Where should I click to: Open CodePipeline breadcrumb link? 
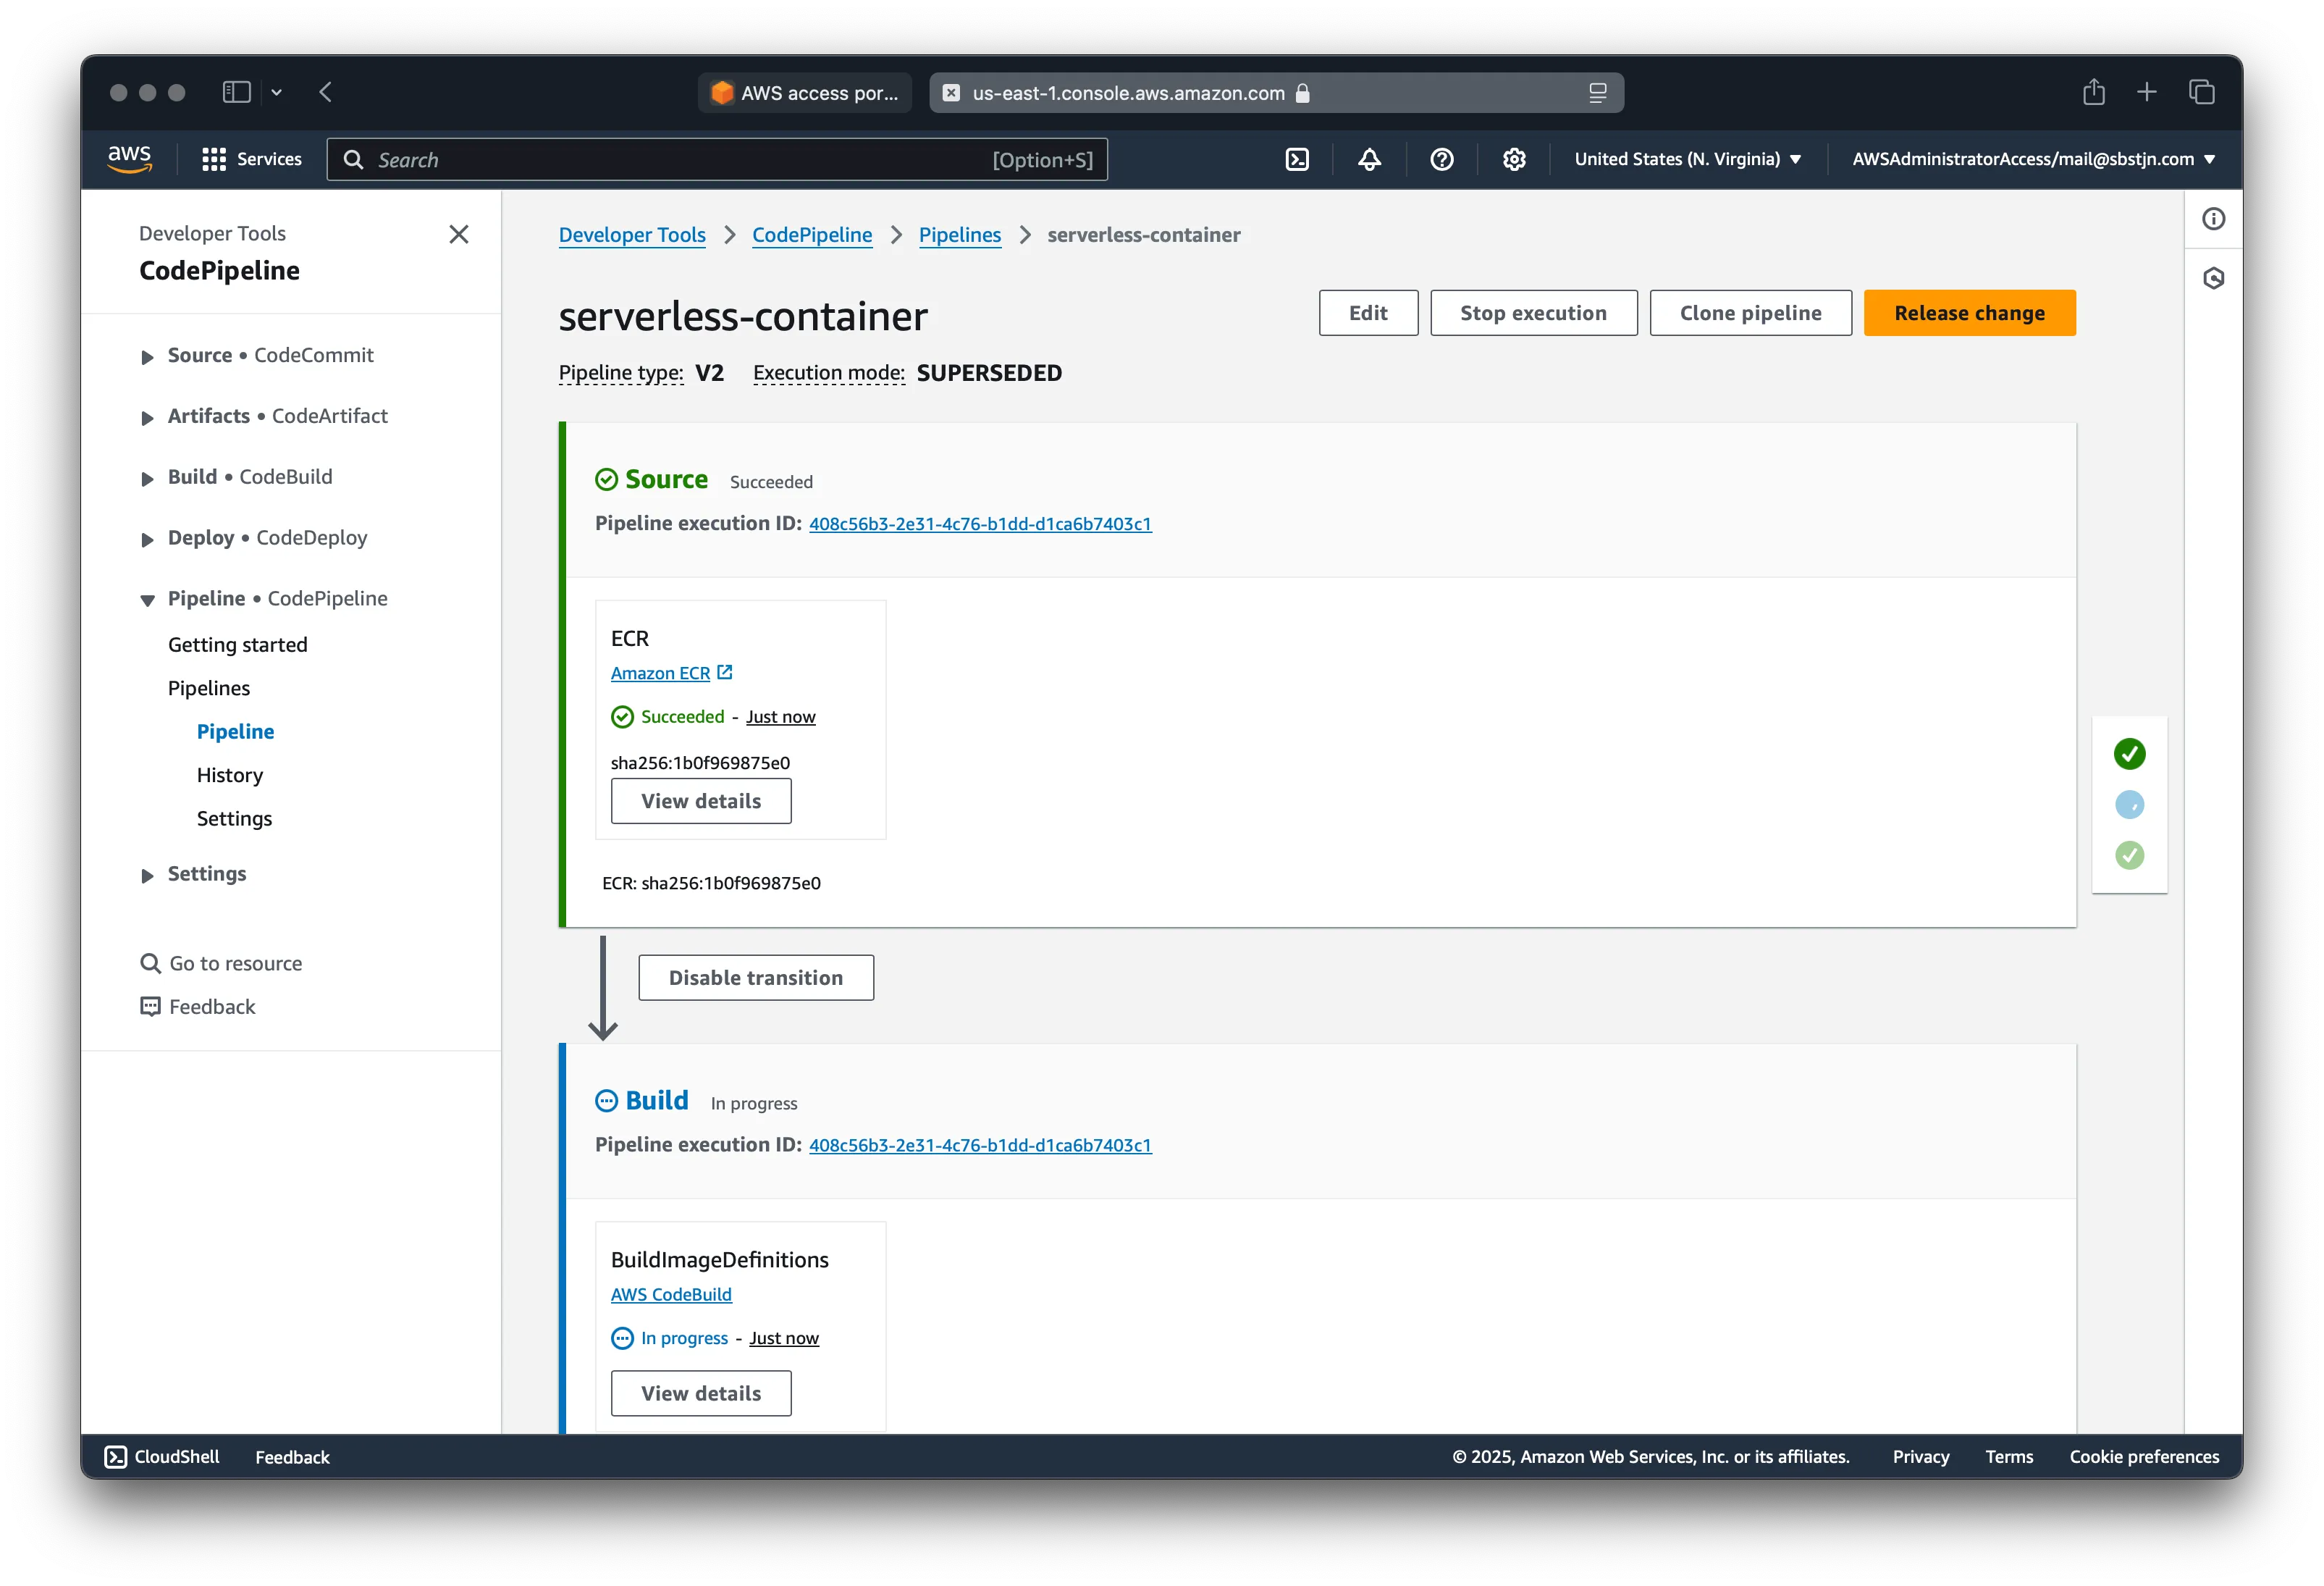click(x=812, y=235)
